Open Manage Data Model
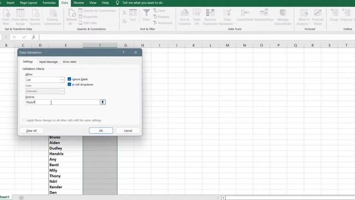The width and height of the screenshot is (355, 200). tap(283, 17)
